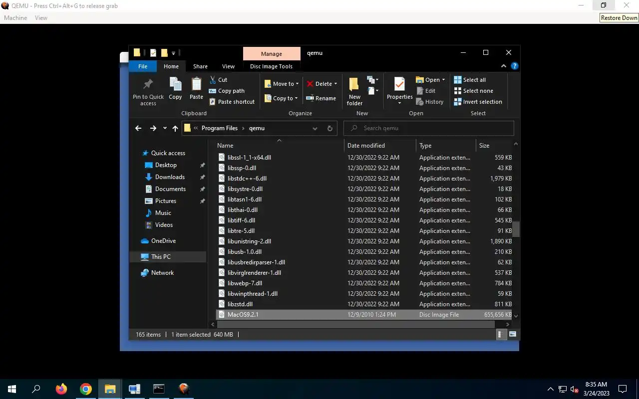This screenshot has width=639, height=399.
Task: Switch to the Share ribbon tab
Action: pyautogui.click(x=200, y=66)
